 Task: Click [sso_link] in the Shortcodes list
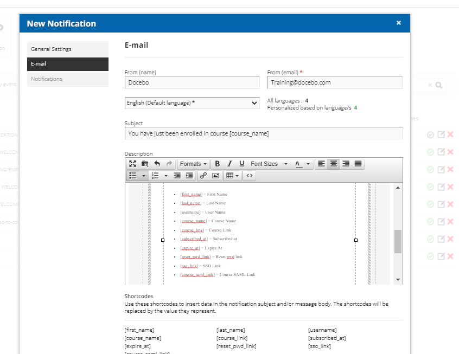(320, 346)
